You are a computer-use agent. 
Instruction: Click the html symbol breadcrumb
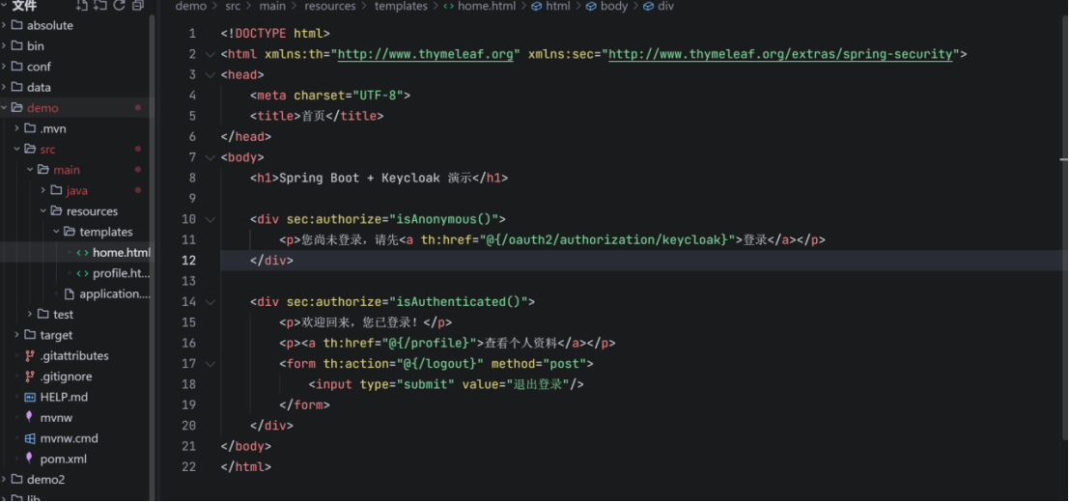point(558,6)
